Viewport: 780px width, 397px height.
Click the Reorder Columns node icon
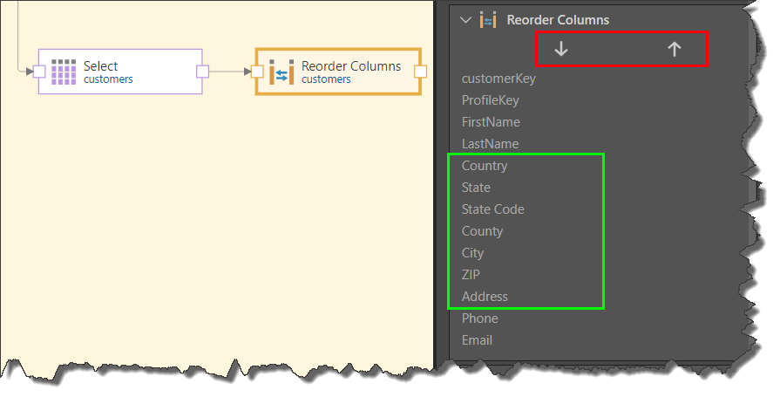[x=281, y=72]
